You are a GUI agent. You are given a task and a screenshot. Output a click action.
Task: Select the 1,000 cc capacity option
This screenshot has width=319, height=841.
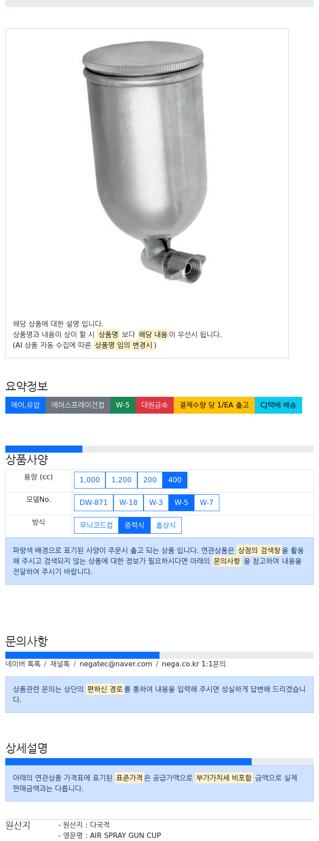(x=89, y=480)
